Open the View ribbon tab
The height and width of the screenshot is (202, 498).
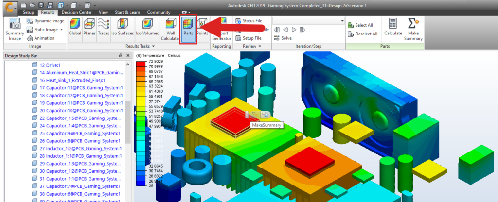pos(103,12)
